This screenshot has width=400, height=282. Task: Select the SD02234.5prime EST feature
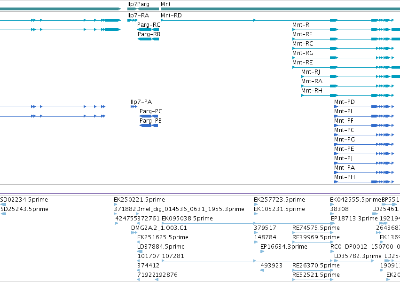coord(24,200)
